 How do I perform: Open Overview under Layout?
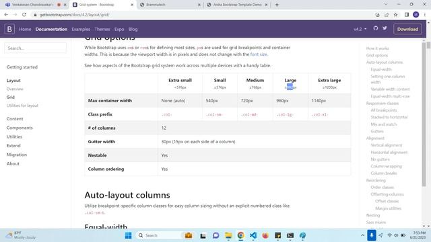point(15,89)
